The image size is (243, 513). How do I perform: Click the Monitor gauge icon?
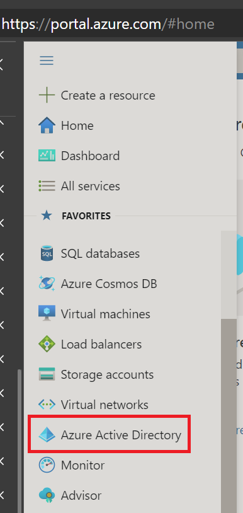click(47, 465)
